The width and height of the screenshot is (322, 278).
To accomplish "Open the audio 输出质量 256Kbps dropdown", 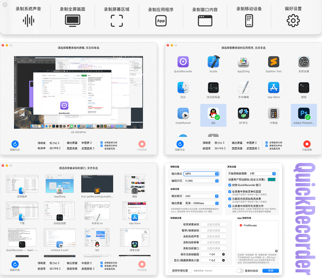I will (x=201, y=203).
